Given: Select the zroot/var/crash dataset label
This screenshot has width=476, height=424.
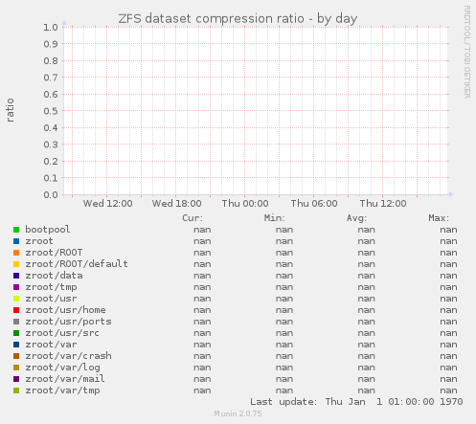Looking at the screenshot, I should point(69,356).
